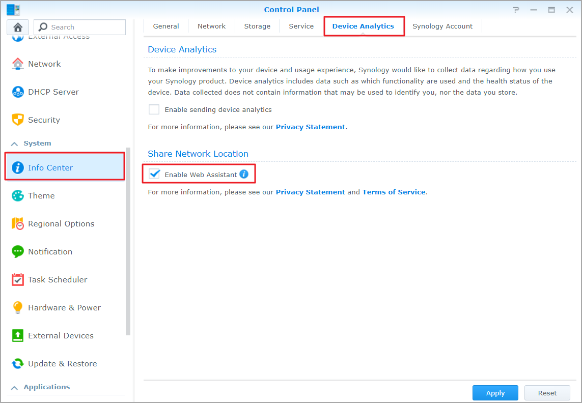Click the sidebar vertical scrollbar
The height and width of the screenshot is (403, 582).
pos(128,241)
